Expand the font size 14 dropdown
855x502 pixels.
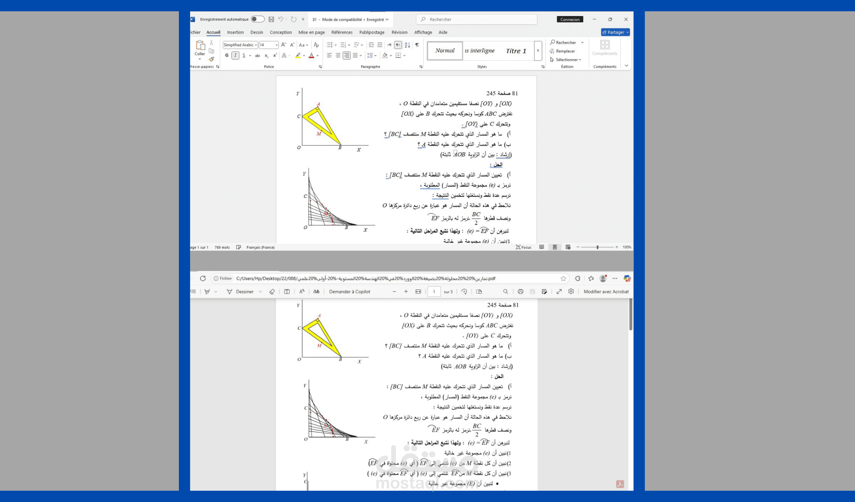click(276, 45)
